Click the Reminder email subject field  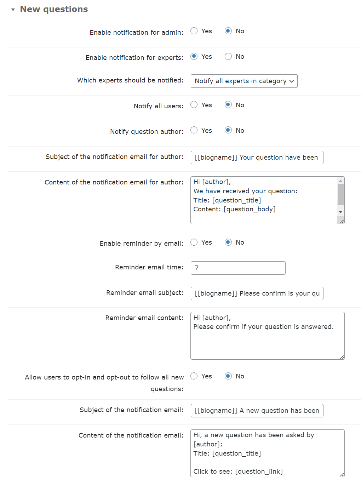click(257, 293)
